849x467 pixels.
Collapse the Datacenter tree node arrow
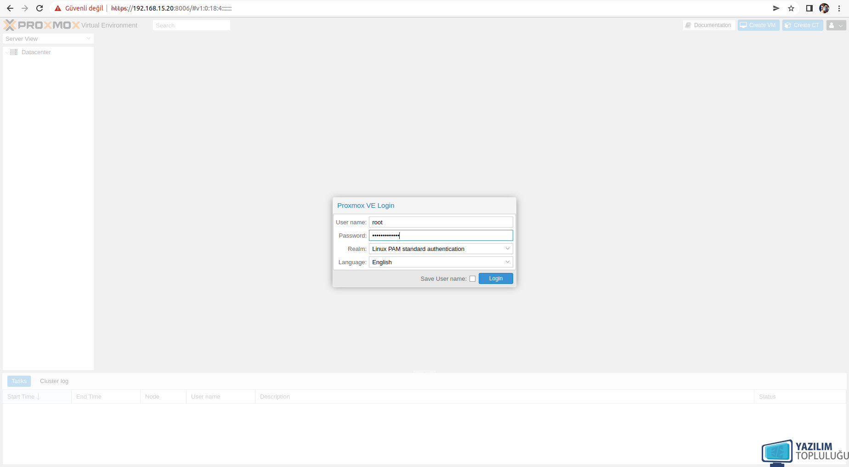pos(6,52)
